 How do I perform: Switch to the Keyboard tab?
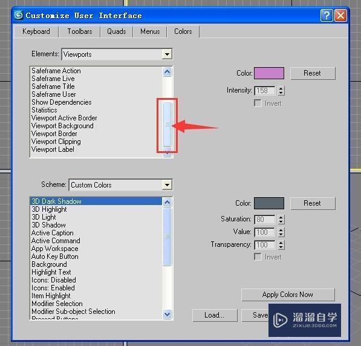pyautogui.click(x=36, y=31)
